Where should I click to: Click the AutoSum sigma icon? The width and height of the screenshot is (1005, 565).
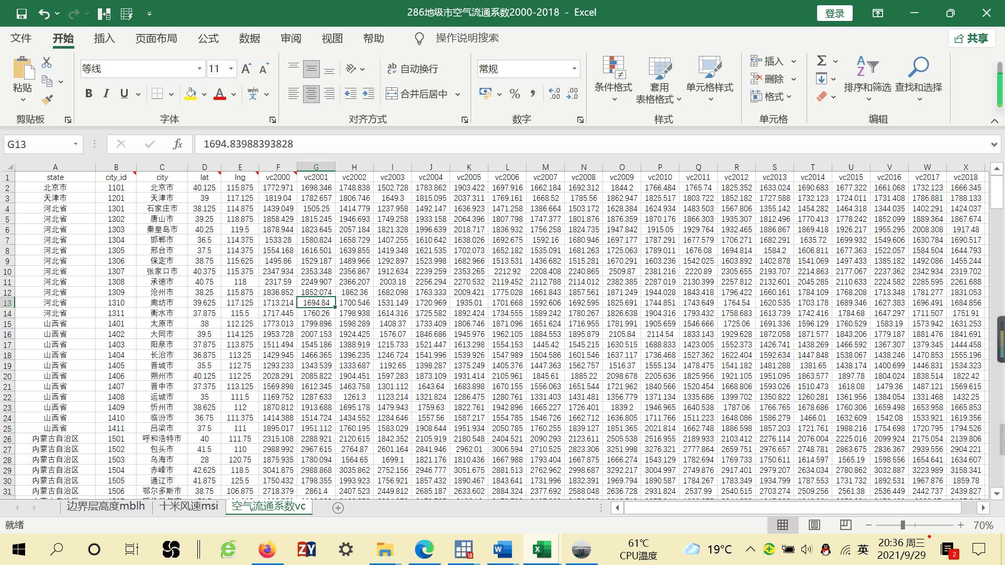tap(822, 61)
